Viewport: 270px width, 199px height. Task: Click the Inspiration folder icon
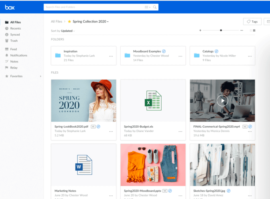58,55
